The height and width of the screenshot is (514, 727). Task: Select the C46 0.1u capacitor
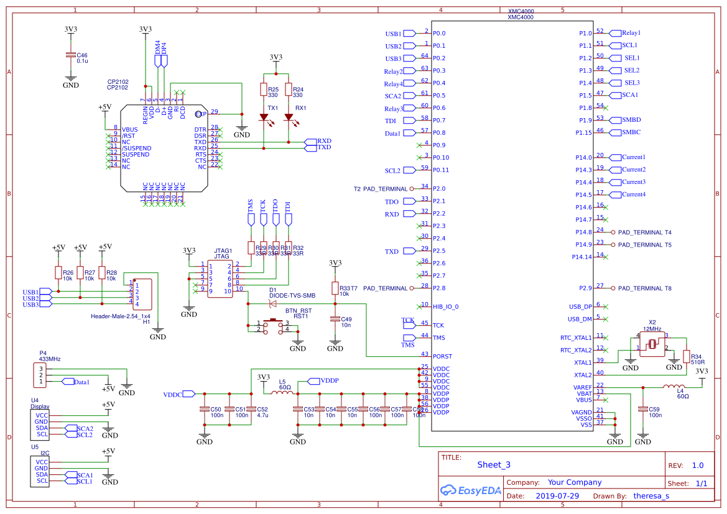click(x=70, y=55)
